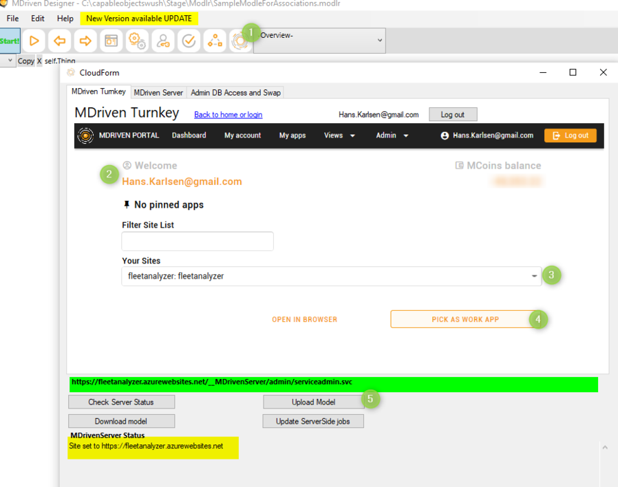This screenshot has width=618, height=487.
Task: Click the pin icon beside No pinned apps
Action: tap(127, 204)
